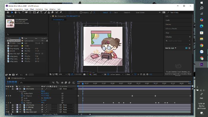Viewport: 208px width, 117px height.
Task: Select the Brush tool
Action: [45, 13]
